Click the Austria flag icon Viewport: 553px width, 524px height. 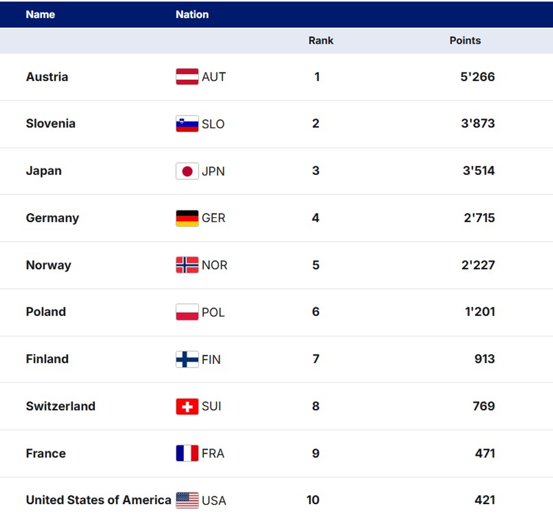pyautogui.click(x=187, y=76)
